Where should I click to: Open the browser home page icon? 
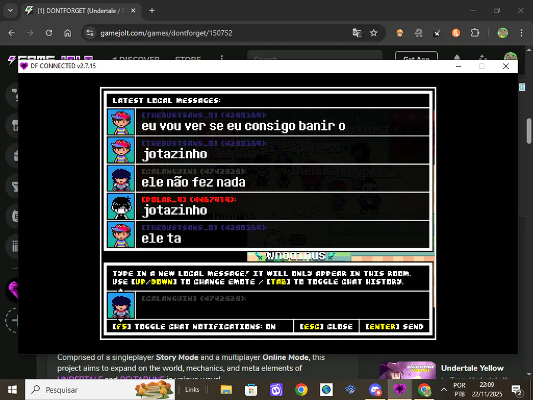(x=68, y=33)
